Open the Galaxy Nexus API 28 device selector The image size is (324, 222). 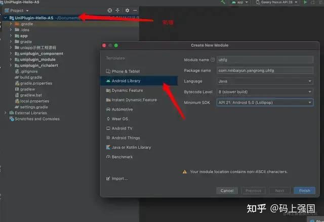click(x=277, y=2)
